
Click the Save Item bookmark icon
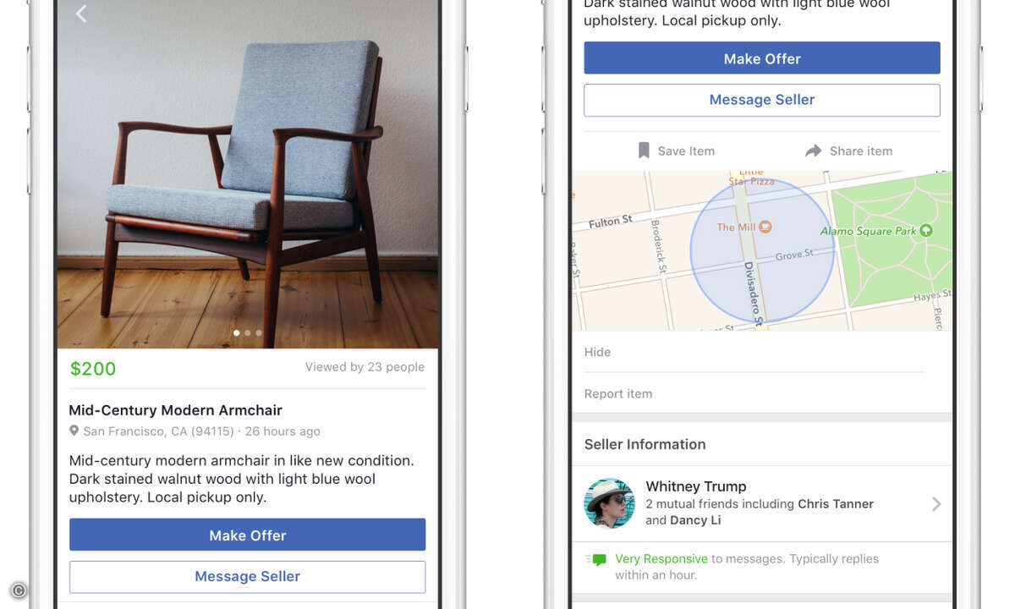click(644, 151)
